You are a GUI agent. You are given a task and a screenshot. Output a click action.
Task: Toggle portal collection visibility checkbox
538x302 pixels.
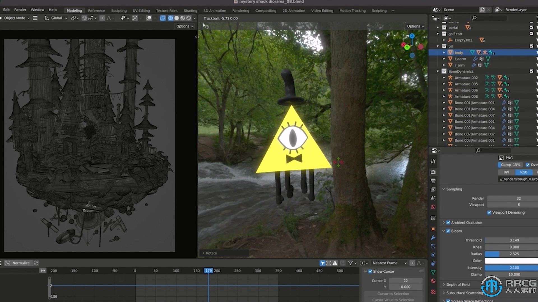coord(531,27)
